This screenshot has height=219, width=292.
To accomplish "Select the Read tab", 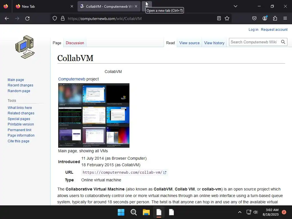I will coord(171,43).
